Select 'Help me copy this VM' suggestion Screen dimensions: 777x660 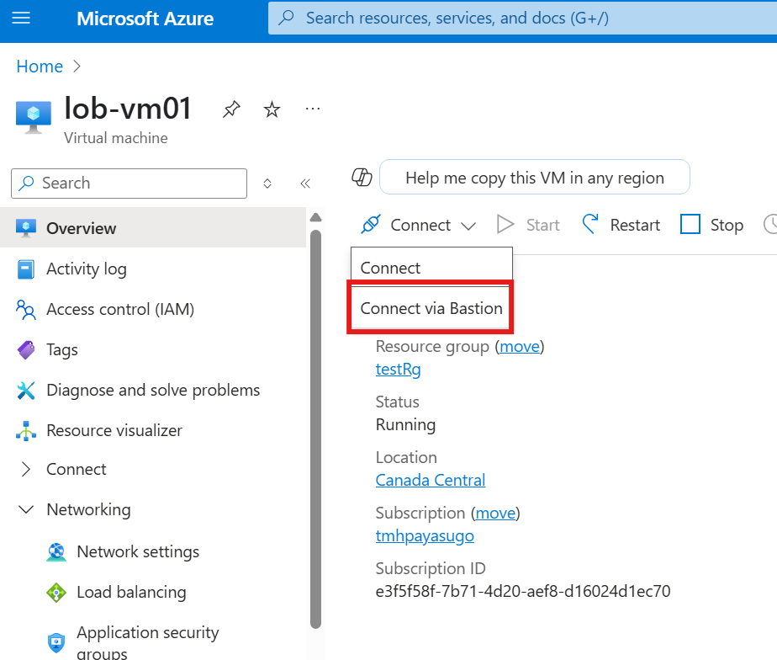point(535,177)
